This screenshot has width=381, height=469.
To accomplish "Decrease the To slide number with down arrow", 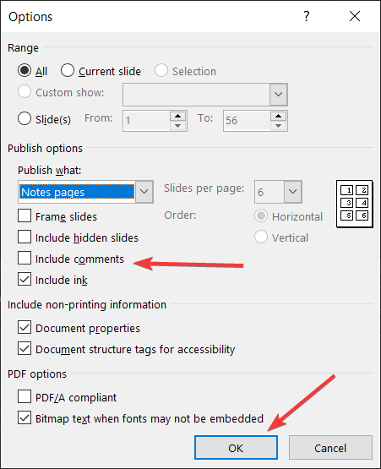I will 278,126.
